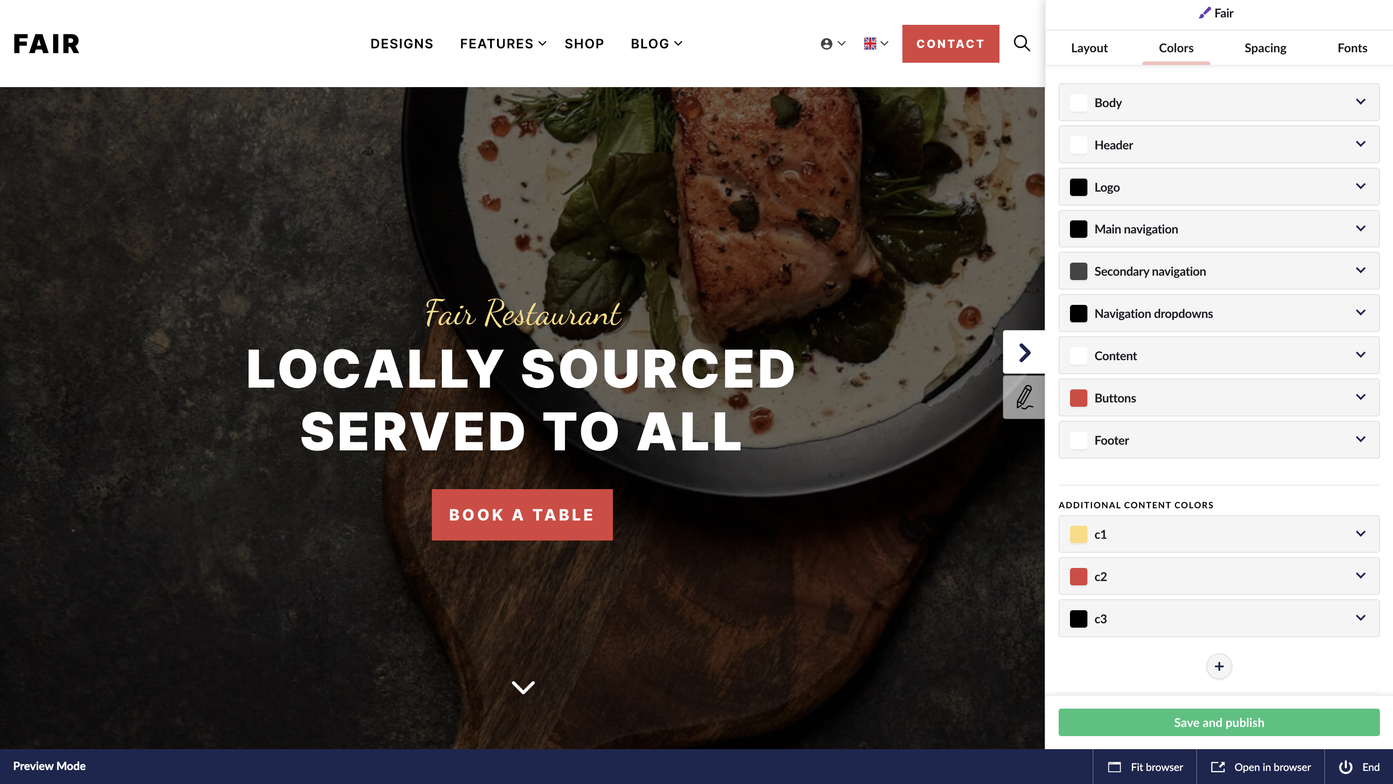Open the site in browser

pyautogui.click(x=1261, y=767)
